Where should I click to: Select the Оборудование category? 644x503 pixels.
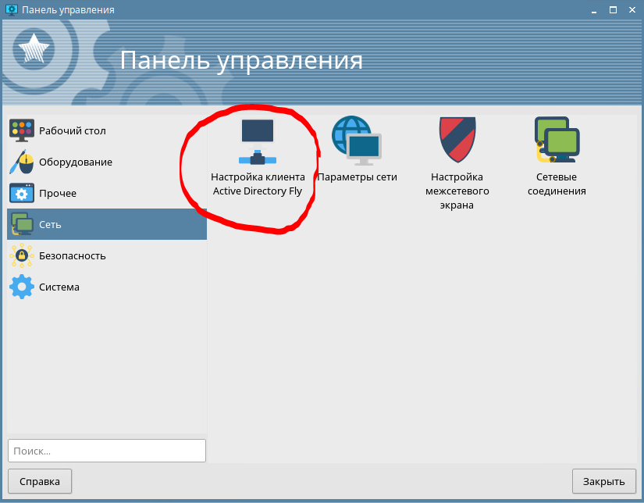[75, 162]
